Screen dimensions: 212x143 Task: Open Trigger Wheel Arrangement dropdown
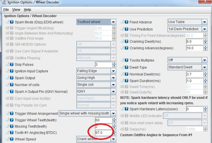[x=87, y=113]
